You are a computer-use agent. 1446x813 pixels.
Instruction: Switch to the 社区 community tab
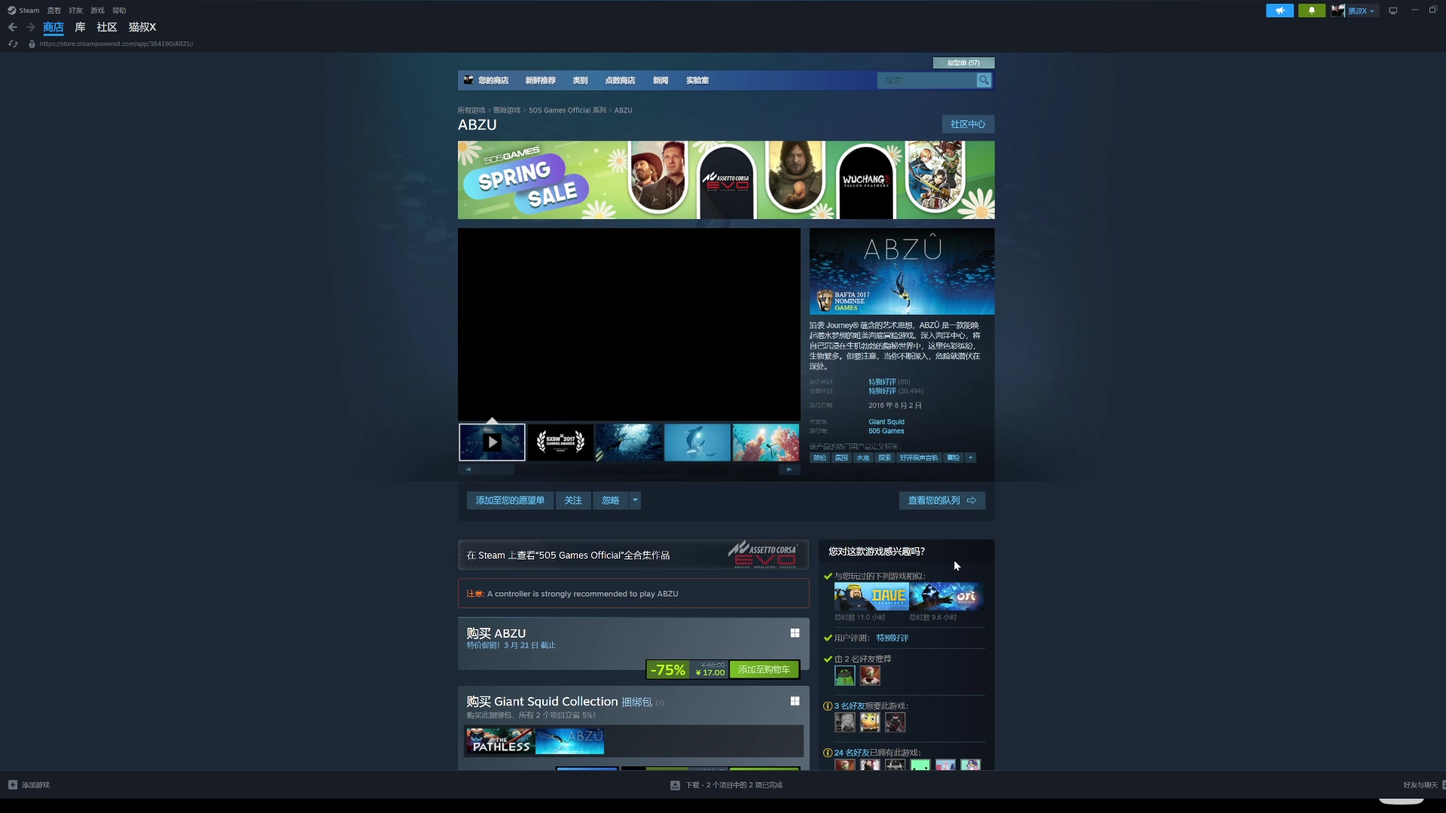pos(107,27)
